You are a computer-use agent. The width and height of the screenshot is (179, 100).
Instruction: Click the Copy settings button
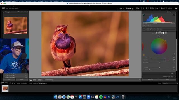tap(9, 80)
